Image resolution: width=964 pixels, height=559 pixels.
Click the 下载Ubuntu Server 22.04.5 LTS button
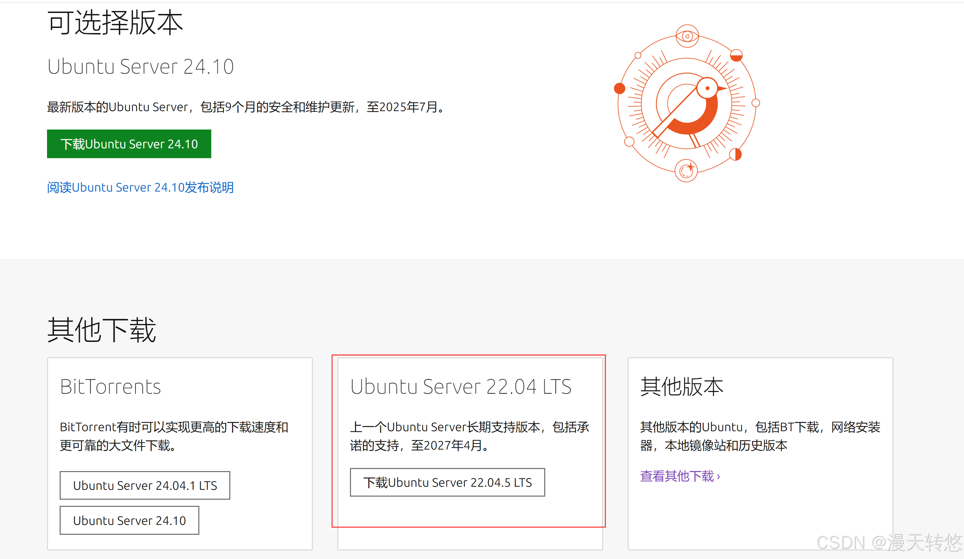[447, 482]
